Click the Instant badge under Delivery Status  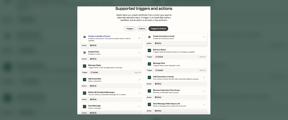[x=159, y=57]
